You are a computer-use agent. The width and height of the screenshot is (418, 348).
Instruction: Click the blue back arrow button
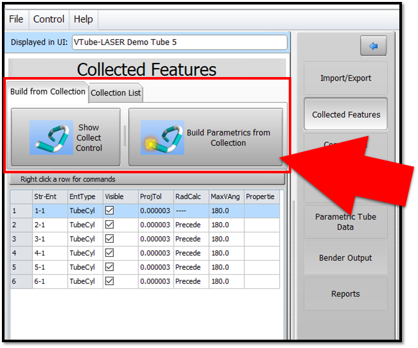[x=373, y=46]
